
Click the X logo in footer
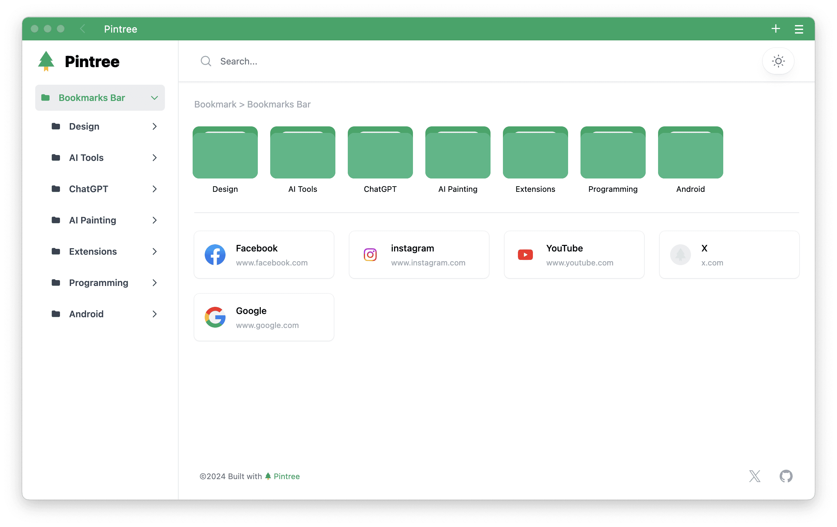click(x=754, y=476)
